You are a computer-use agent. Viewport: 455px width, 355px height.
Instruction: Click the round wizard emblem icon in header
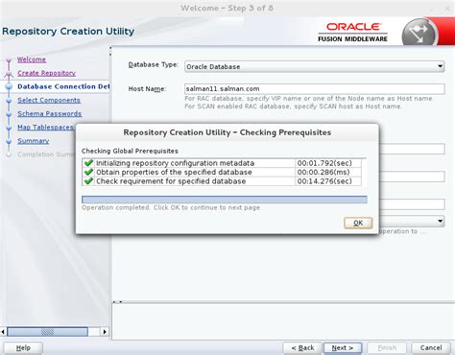[x=419, y=33]
